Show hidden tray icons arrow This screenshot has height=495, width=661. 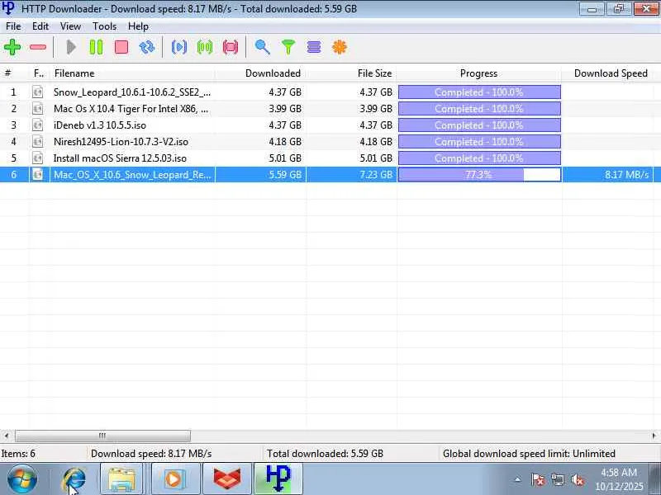tap(518, 479)
